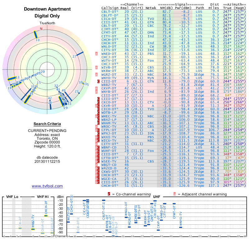Select the CICA-DT callsign link

(x=109, y=19)
